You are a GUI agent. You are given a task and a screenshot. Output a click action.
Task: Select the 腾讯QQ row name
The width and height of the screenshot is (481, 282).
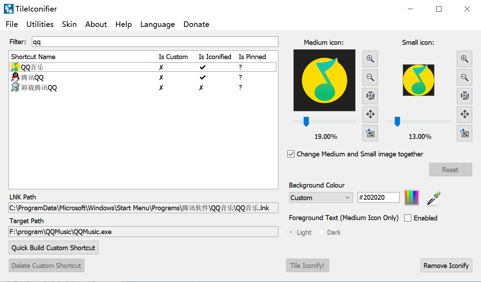(x=32, y=77)
